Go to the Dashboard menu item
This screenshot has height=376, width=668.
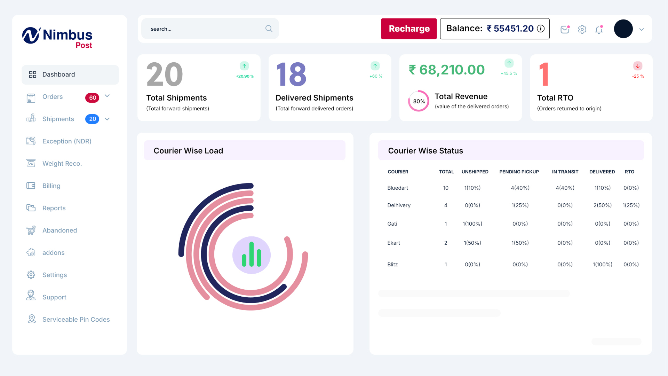58,74
